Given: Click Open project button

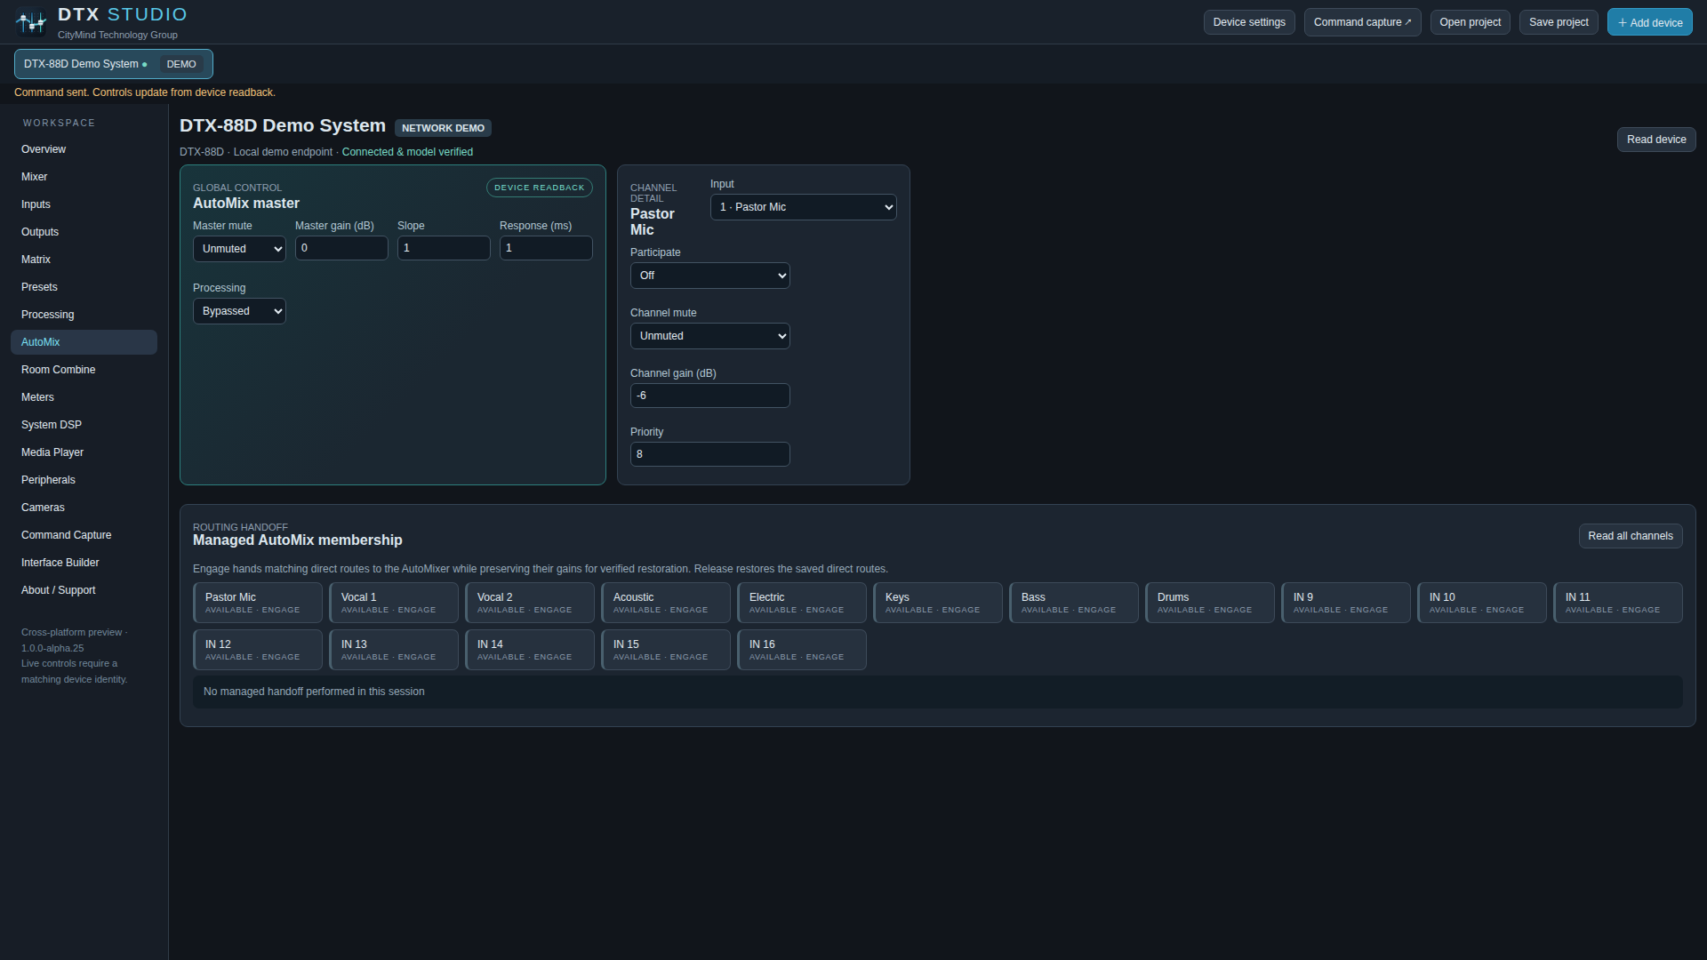Looking at the screenshot, I should [1470, 22].
